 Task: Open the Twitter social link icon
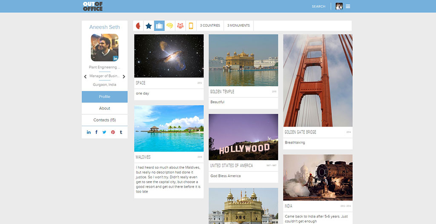pos(104,132)
